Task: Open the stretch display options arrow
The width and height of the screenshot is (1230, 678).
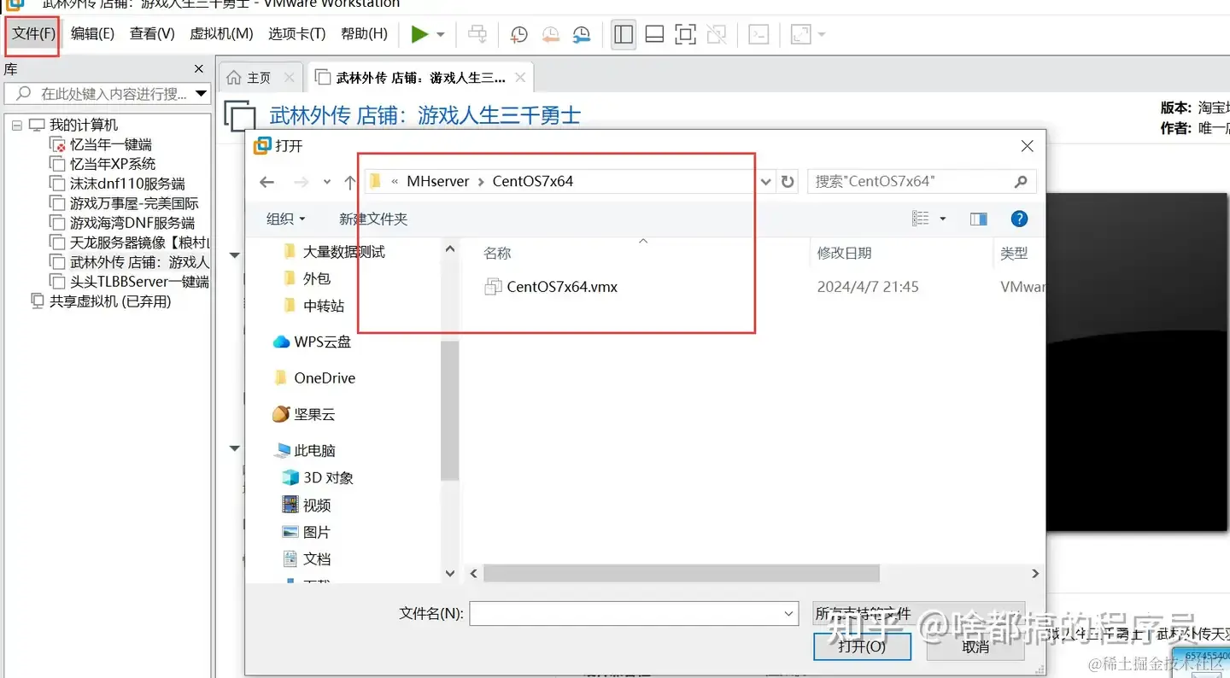Action: click(822, 35)
